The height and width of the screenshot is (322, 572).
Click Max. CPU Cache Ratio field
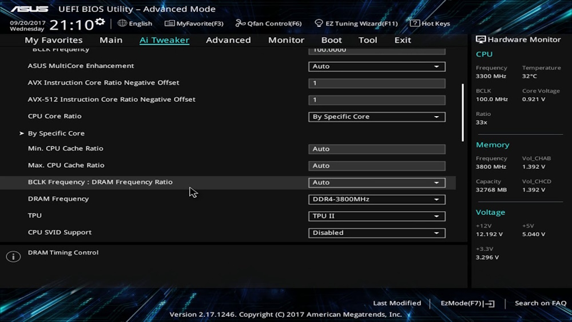click(x=377, y=165)
